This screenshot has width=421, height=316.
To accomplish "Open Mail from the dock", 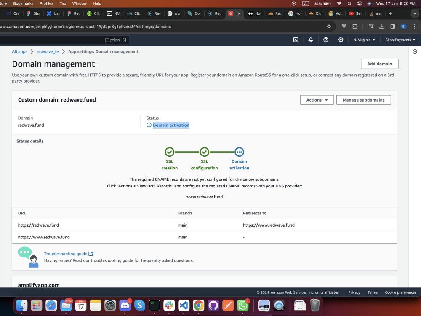I will pyautogui.click(x=66, y=305).
